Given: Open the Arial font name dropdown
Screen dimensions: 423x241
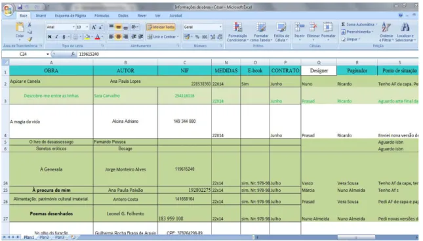Looking at the screenshot, I should pyautogui.click(x=73, y=27).
